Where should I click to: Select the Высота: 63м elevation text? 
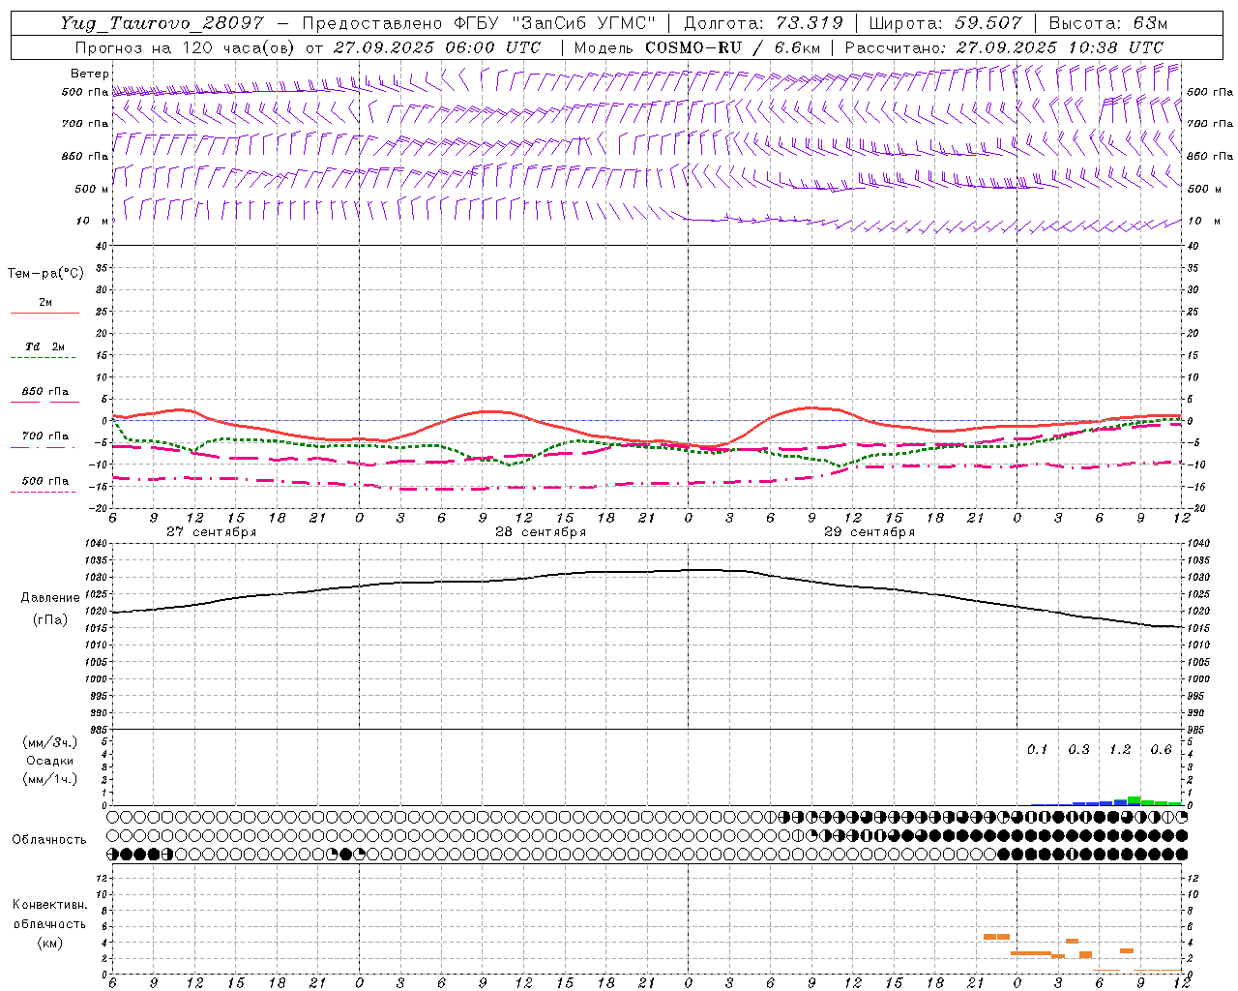point(1108,23)
